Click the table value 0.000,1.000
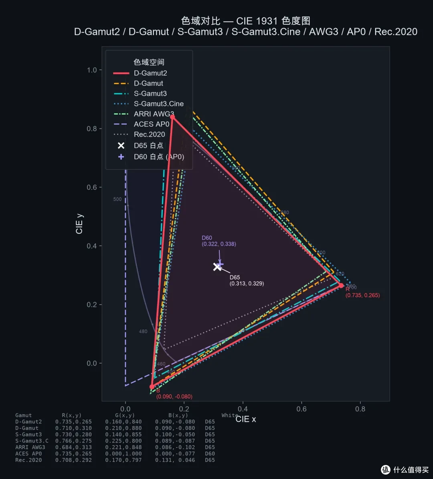The height and width of the screenshot is (479, 433). [x=123, y=454]
